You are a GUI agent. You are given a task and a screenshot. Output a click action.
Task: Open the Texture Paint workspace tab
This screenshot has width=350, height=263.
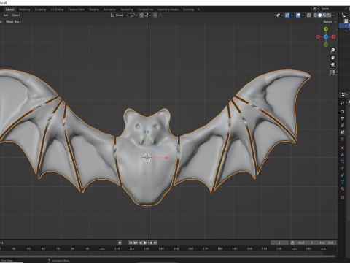[x=76, y=9]
